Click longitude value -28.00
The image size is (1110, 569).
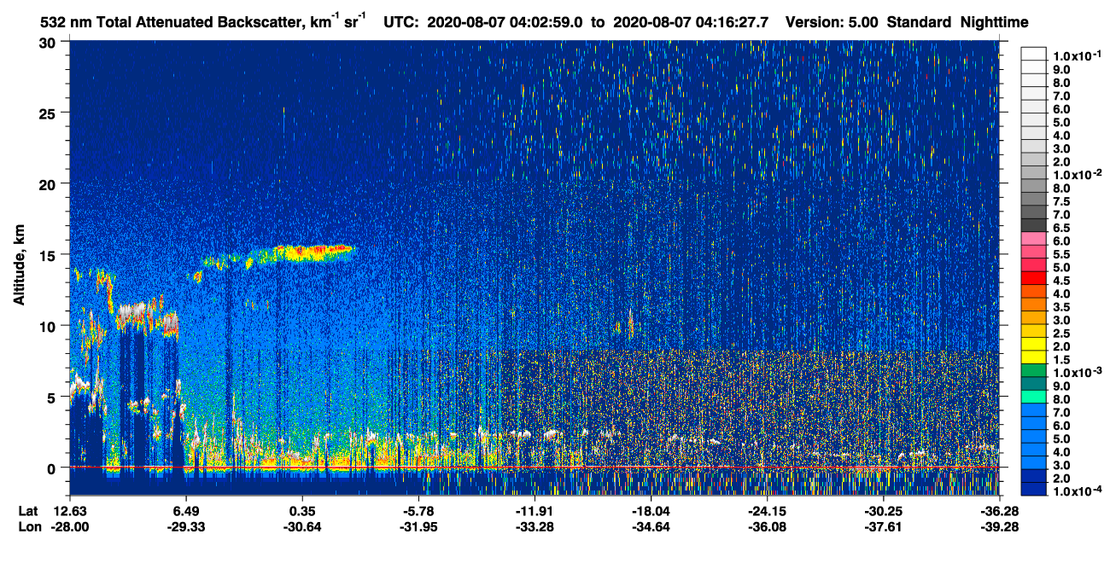pos(68,526)
